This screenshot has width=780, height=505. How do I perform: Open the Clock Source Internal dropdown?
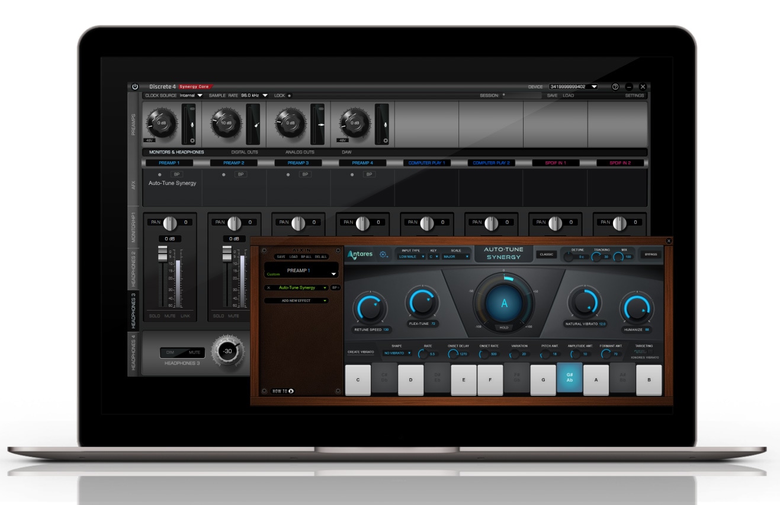click(191, 95)
